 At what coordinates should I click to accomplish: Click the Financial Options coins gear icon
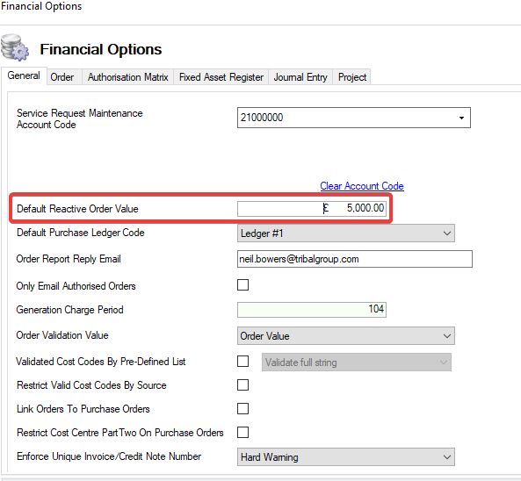pos(15,47)
